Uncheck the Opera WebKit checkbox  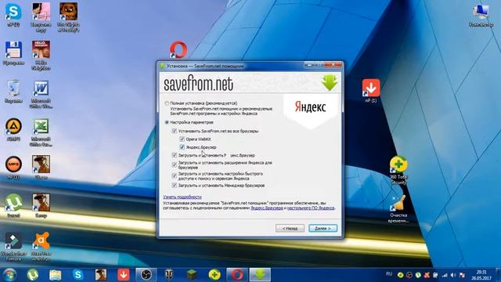(182, 139)
